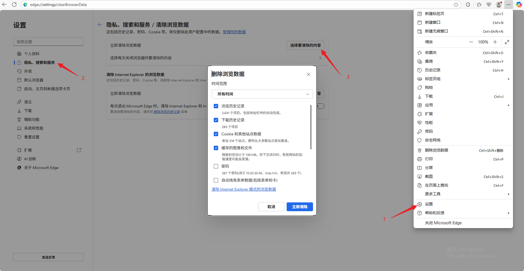Check the 自动填充表单数据 checkbox
The height and width of the screenshot is (271, 524).
point(216,180)
